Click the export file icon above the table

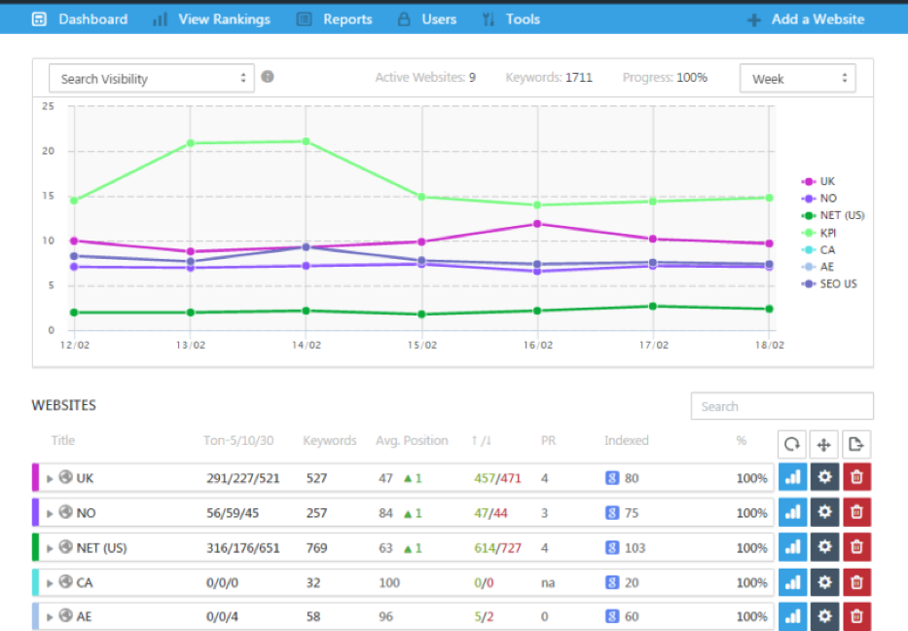856,444
